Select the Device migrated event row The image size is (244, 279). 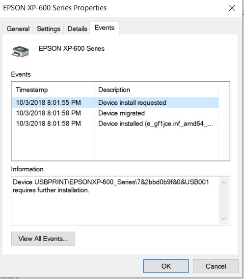point(115,113)
